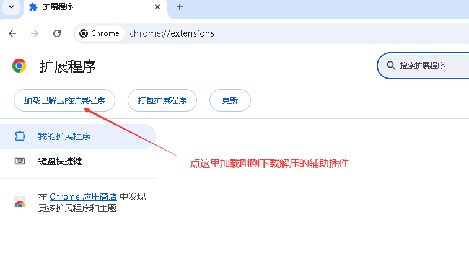Screen dimensions: 469x277
Task: Select the 扩展程序 browser tab
Action: [87, 7]
